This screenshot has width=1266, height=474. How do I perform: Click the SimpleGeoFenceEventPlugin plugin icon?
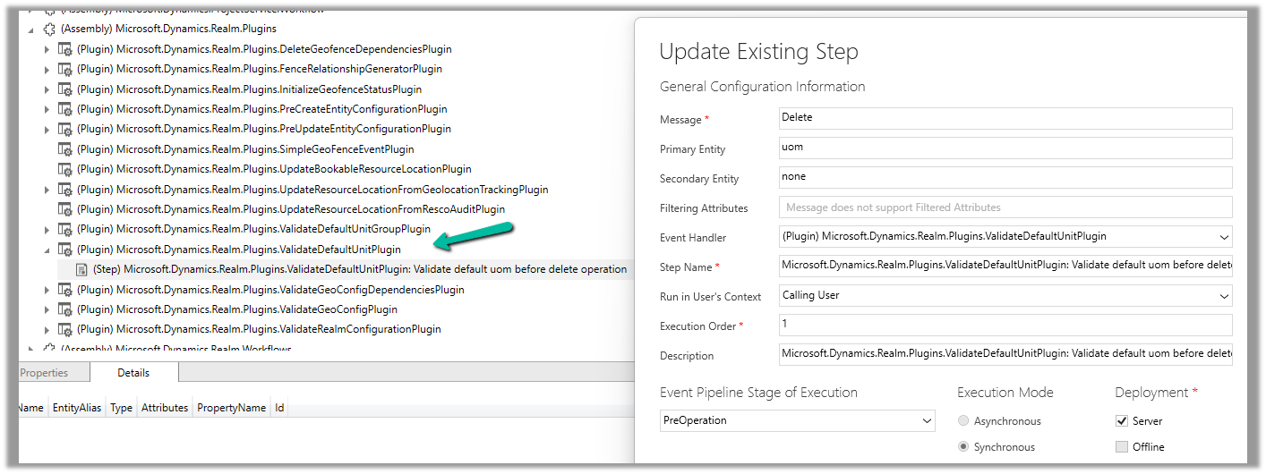pyautogui.click(x=64, y=149)
